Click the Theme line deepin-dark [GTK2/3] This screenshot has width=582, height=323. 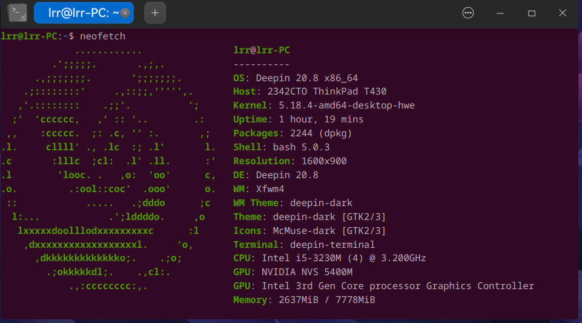pyautogui.click(x=309, y=217)
